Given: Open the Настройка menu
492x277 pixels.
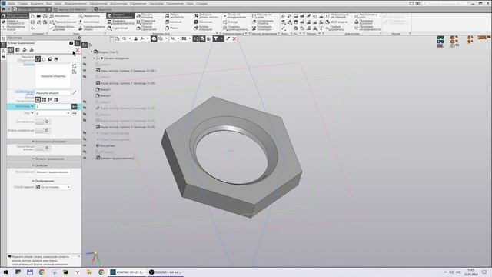Looking at the screenshot, I should pos(156,3).
